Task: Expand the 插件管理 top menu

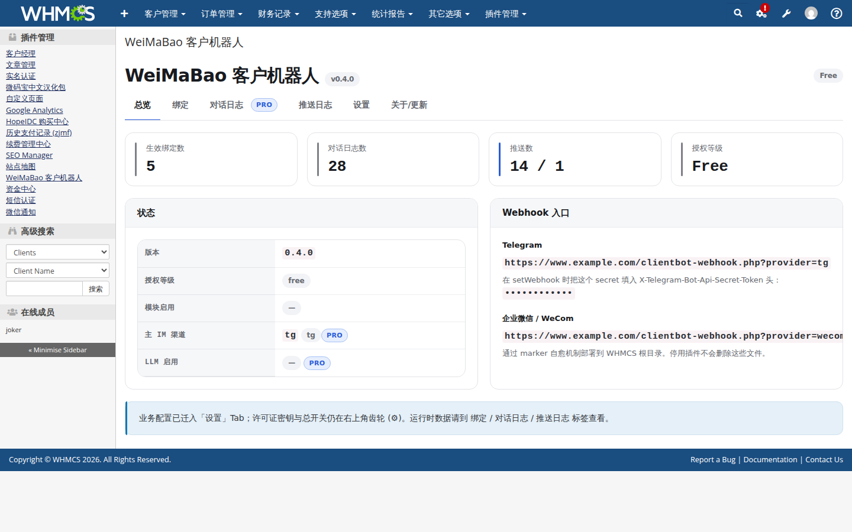Action: [506, 14]
